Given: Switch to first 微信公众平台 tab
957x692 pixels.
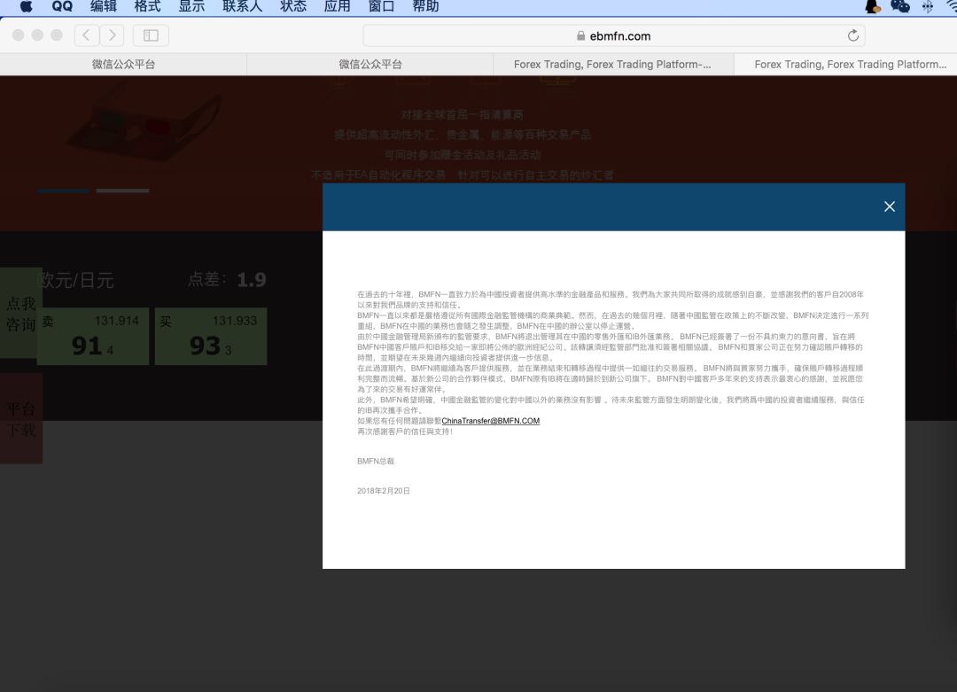Looking at the screenshot, I should (123, 64).
